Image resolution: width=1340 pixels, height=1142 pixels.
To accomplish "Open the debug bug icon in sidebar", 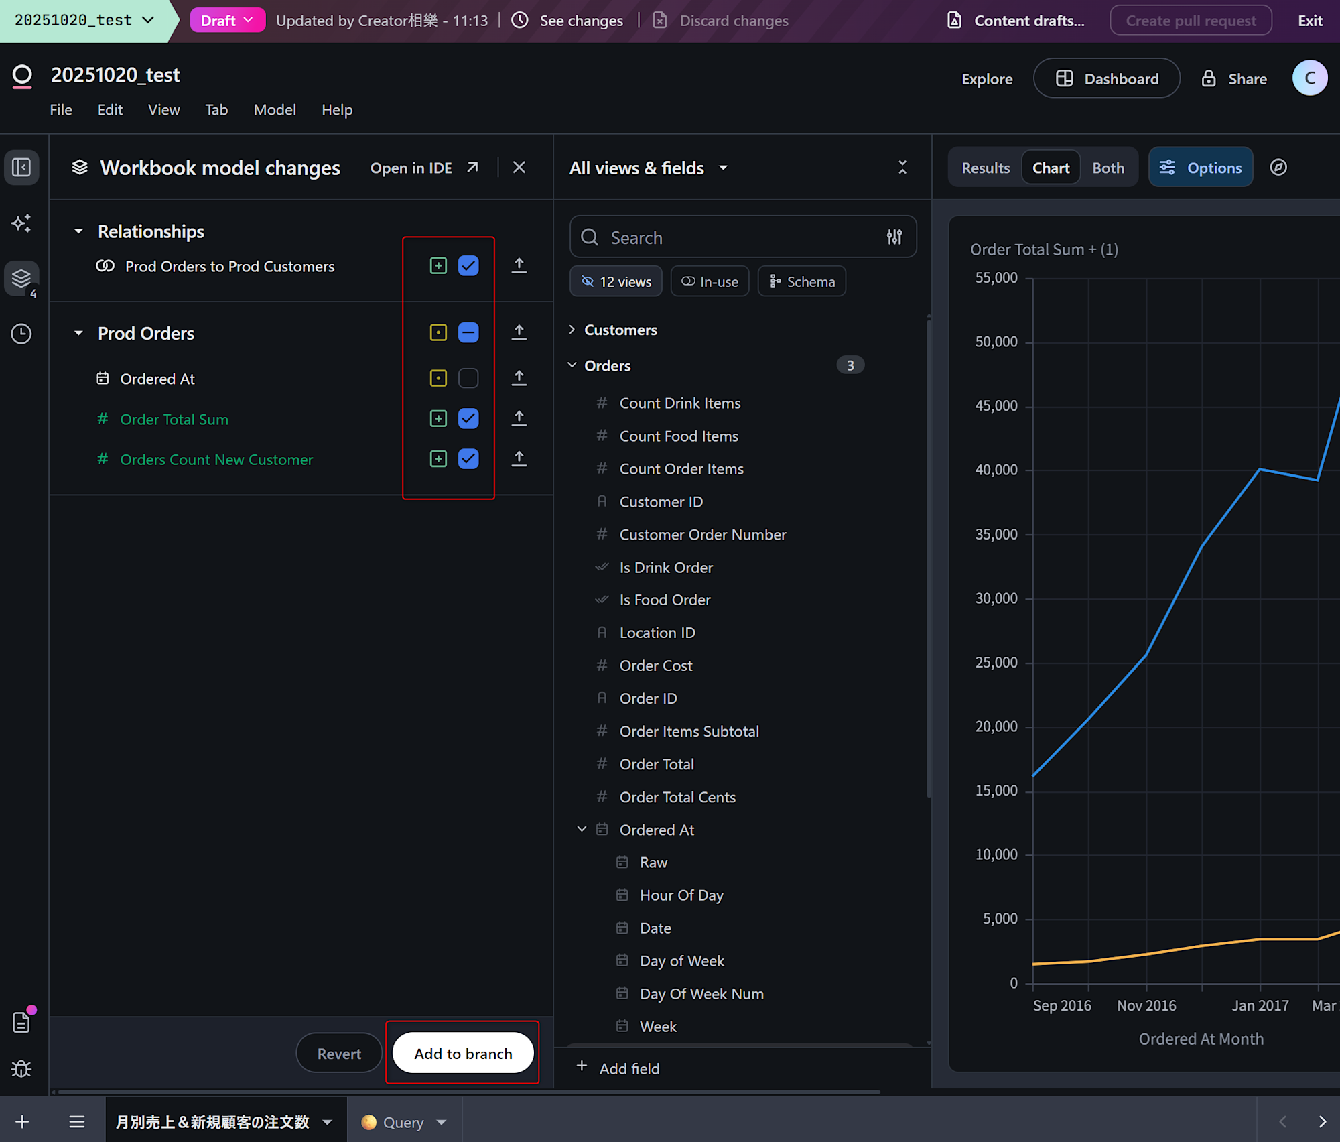I will [21, 1068].
